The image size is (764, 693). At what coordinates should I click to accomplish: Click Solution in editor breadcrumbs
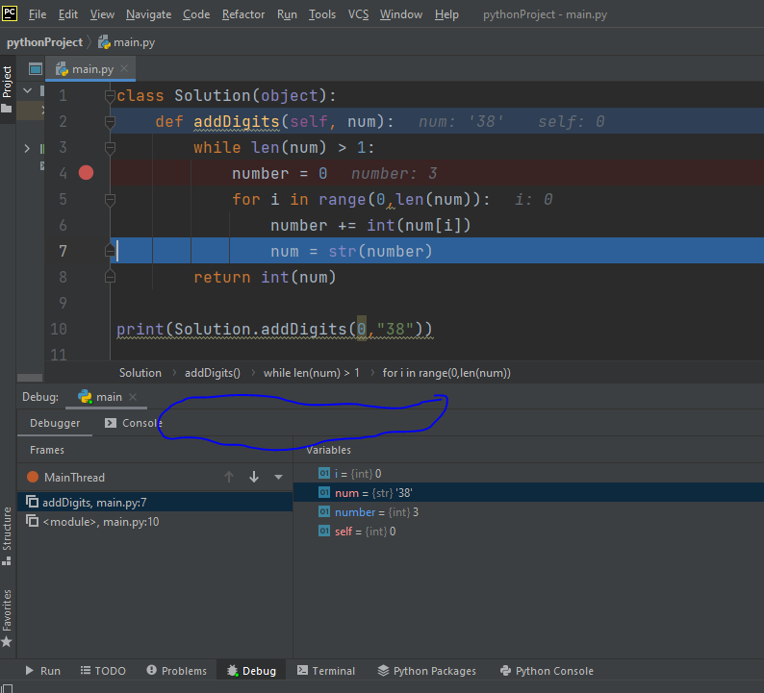point(140,373)
